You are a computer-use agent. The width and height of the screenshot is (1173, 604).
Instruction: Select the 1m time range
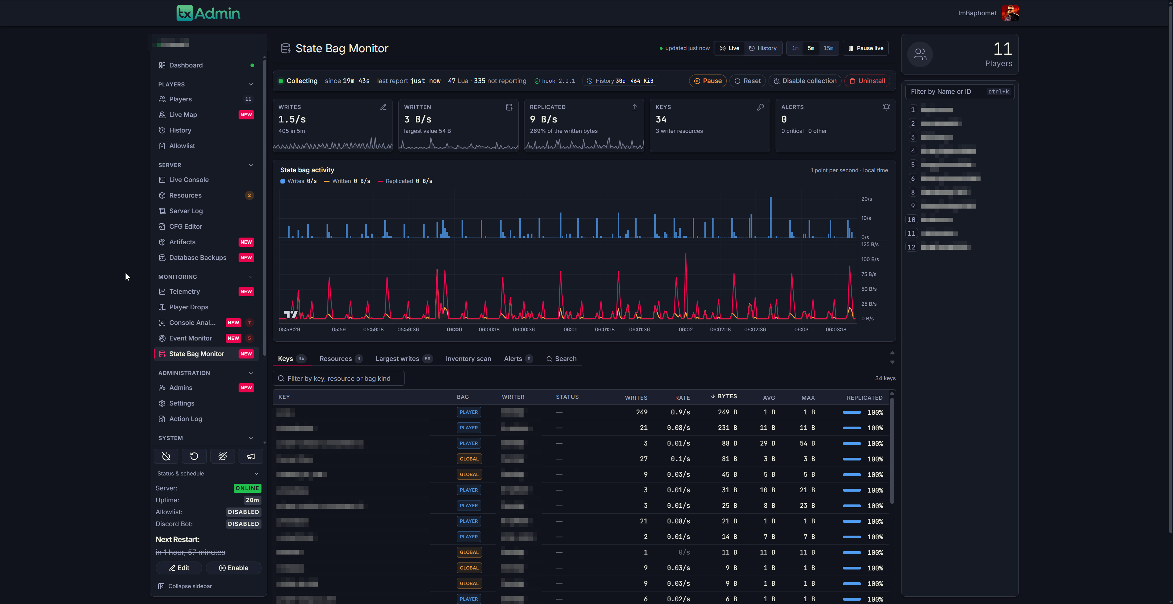(x=795, y=48)
